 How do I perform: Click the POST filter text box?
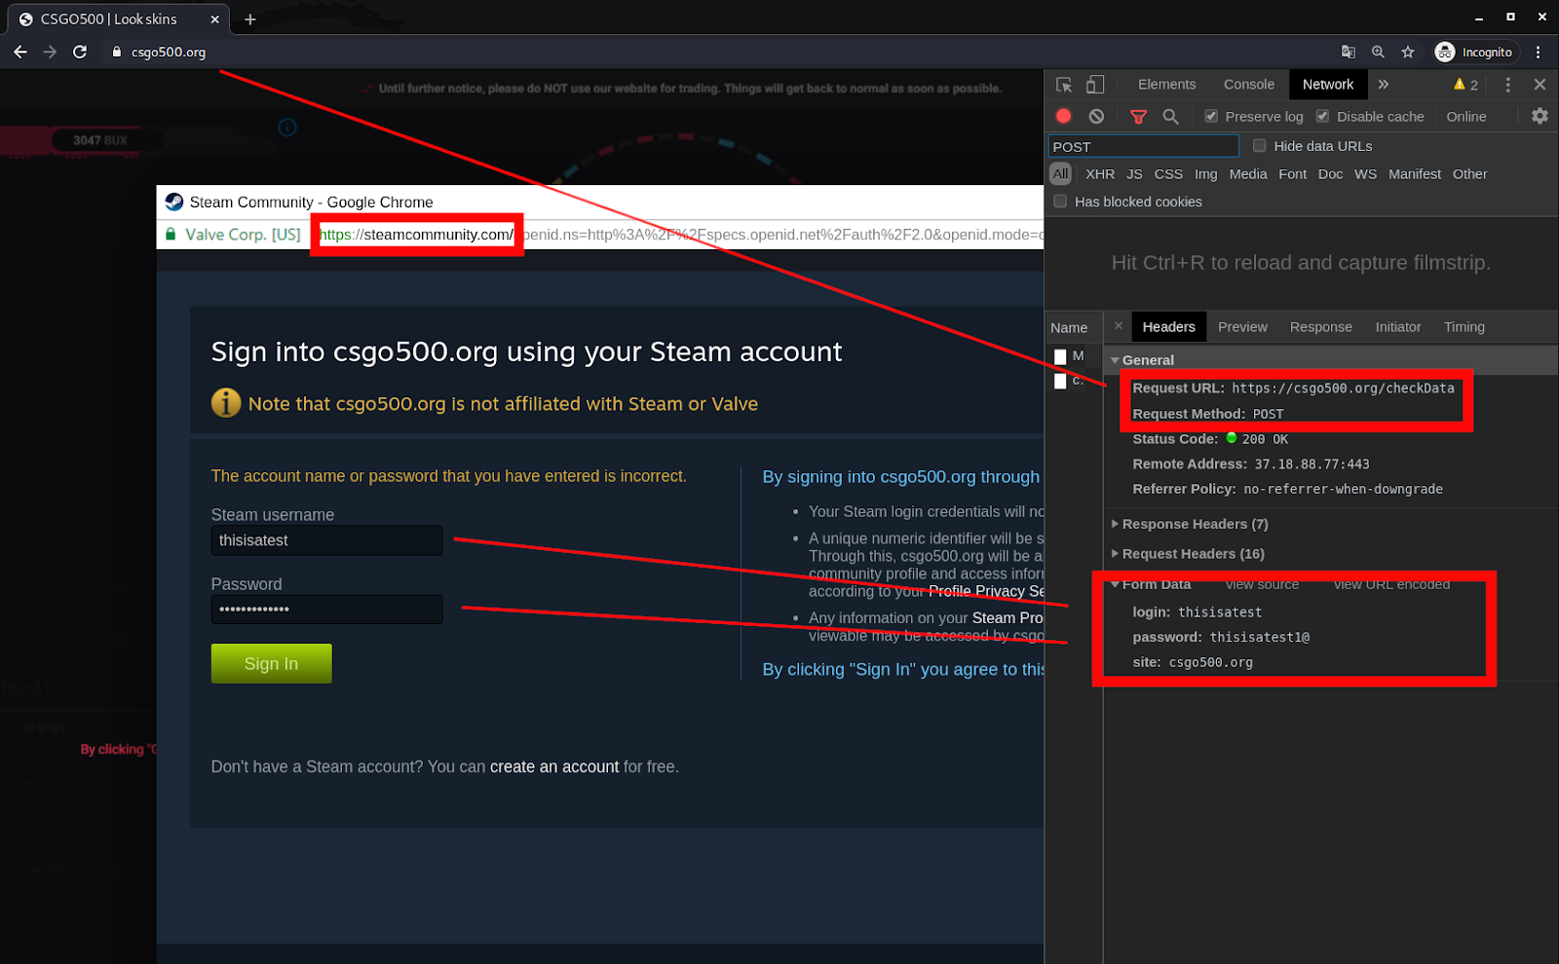pyautogui.click(x=1143, y=146)
